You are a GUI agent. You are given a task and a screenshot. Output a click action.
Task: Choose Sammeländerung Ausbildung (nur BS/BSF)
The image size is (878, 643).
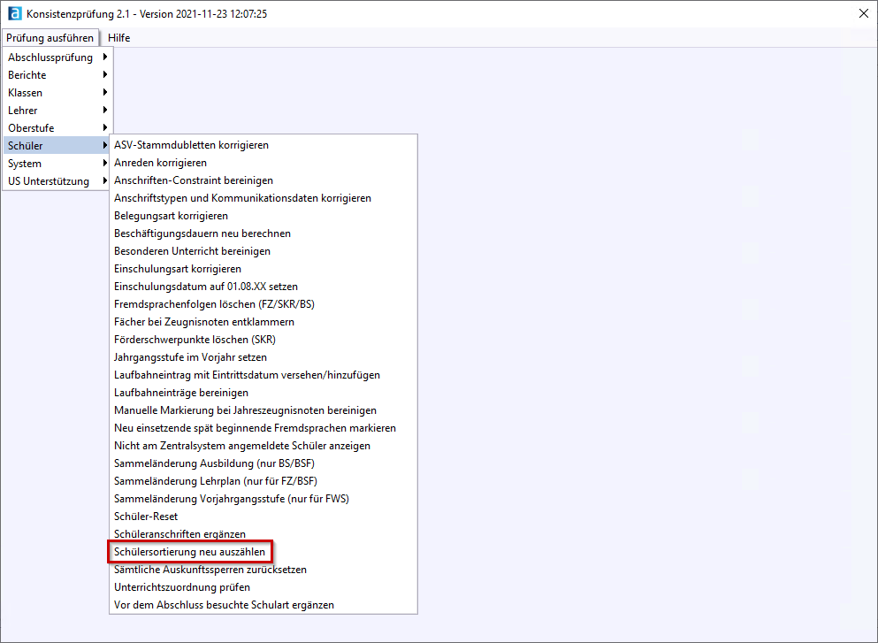(263, 463)
